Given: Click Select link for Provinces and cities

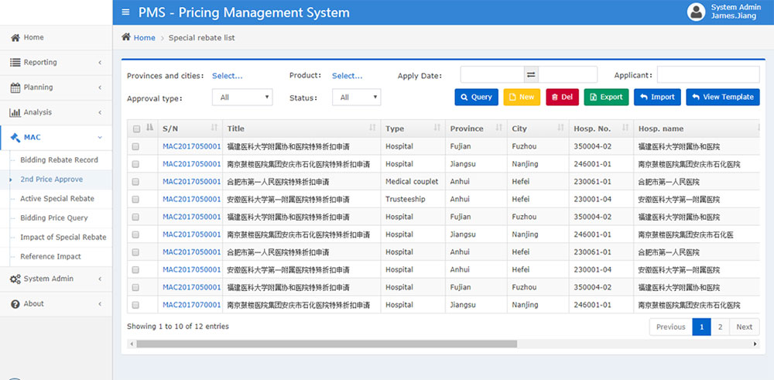Looking at the screenshot, I should [228, 76].
